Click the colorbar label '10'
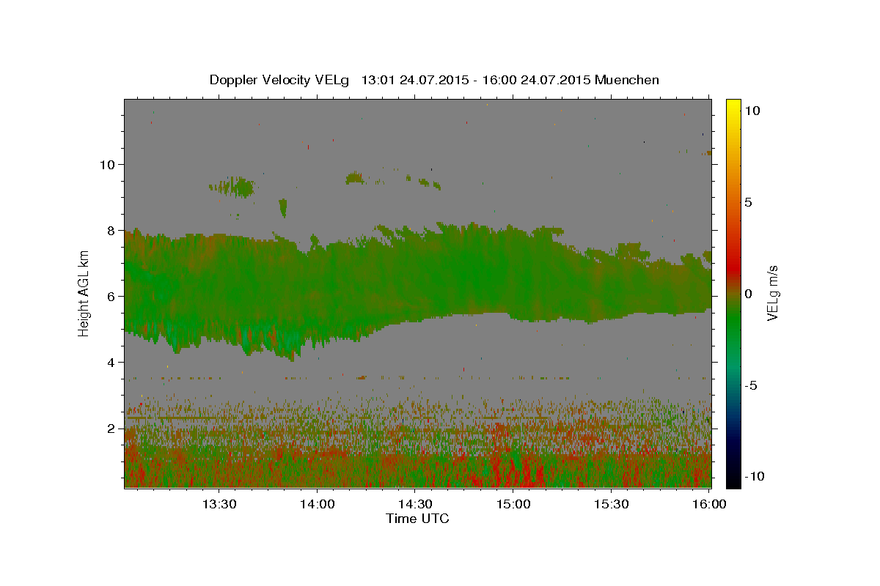 tap(752, 110)
